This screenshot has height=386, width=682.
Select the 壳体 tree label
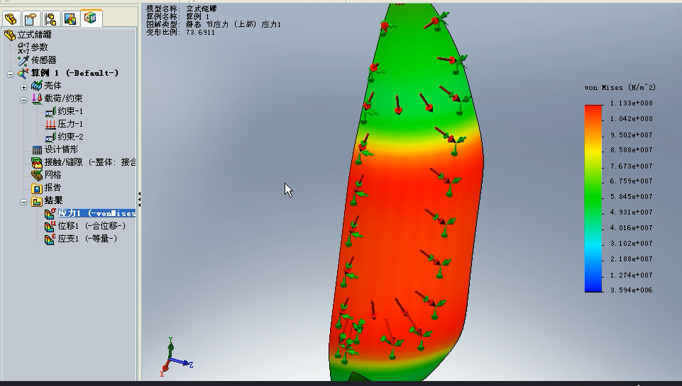tap(53, 86)
